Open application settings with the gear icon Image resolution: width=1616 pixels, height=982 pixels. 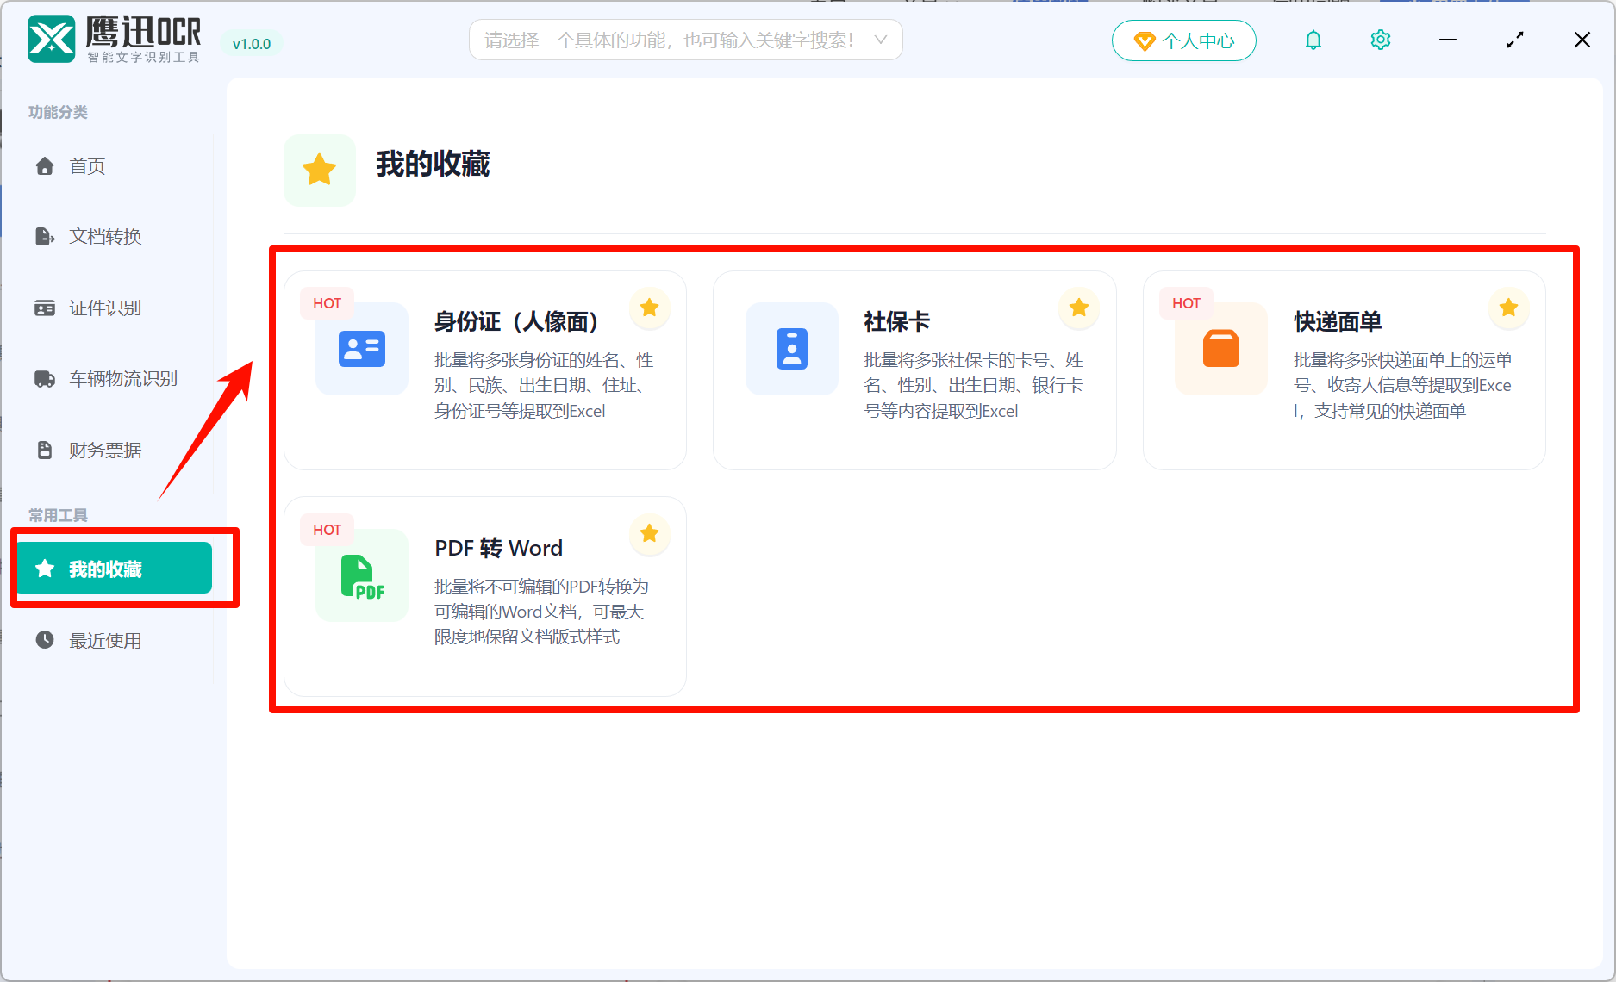[1379, 40]
